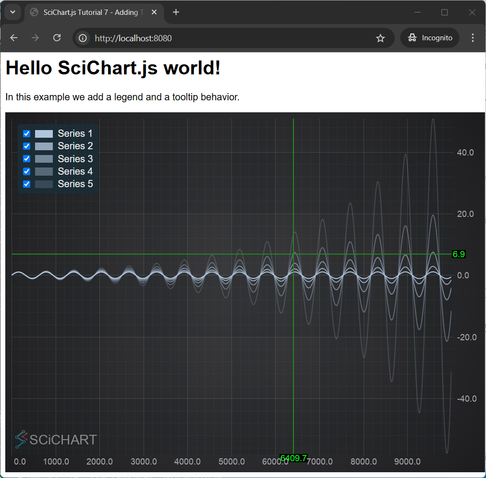Screen dimensions: 486x478
Task: Disable the Series 4 checkbox
Action: [x=27, y=171]
